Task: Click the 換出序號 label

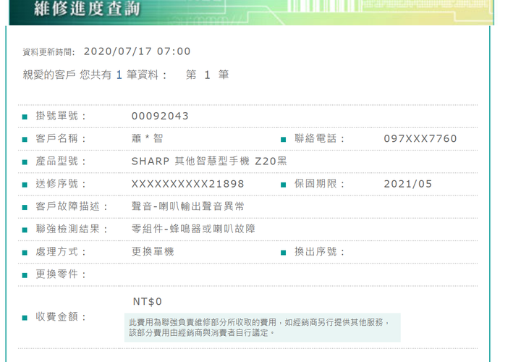Action: pyautogui.click(x=320, y=252)
